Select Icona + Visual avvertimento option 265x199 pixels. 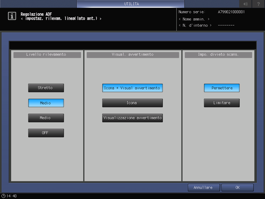click(x=132, y=88)
